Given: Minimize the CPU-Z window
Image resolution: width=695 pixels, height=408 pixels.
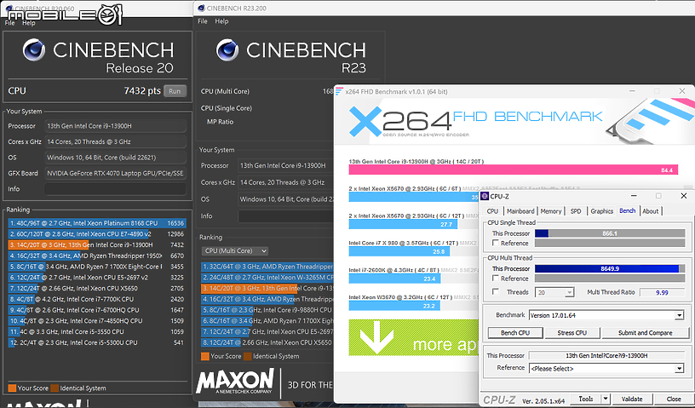Looking at the screenshot, I should (x=634, y=196).
